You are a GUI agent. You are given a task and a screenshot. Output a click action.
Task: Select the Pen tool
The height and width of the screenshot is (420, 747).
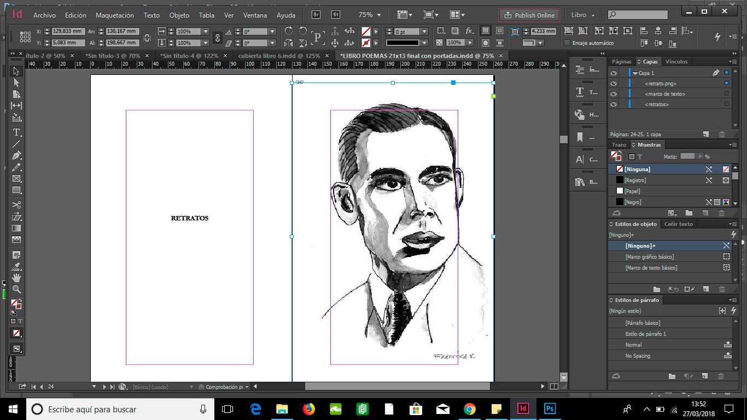coord(16,155)
